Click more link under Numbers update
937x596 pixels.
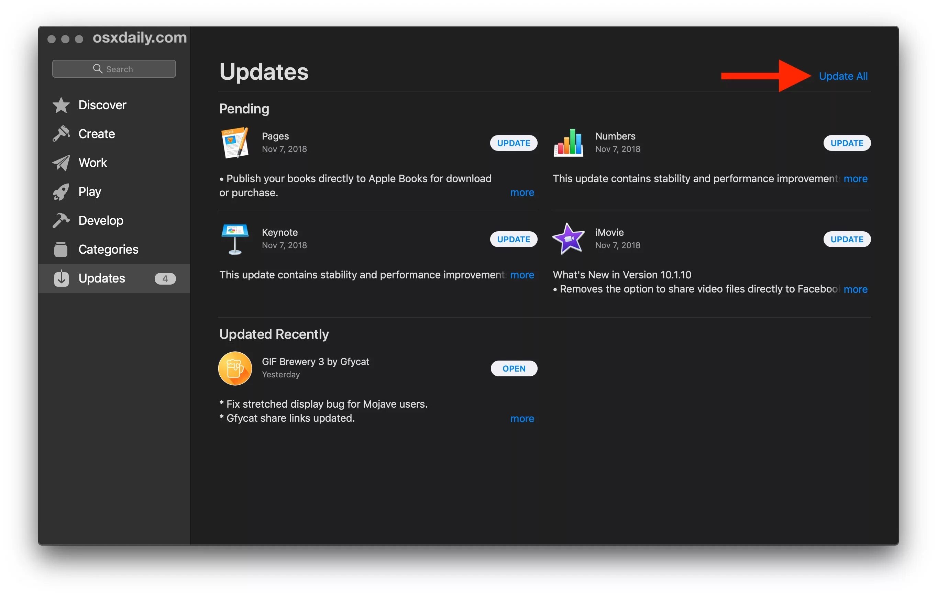pyautogui.click(x=856, y=178)
